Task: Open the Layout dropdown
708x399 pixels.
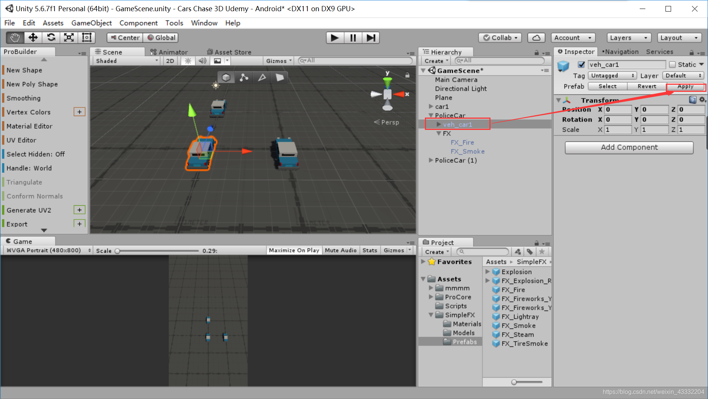Action: pos(679,38)
